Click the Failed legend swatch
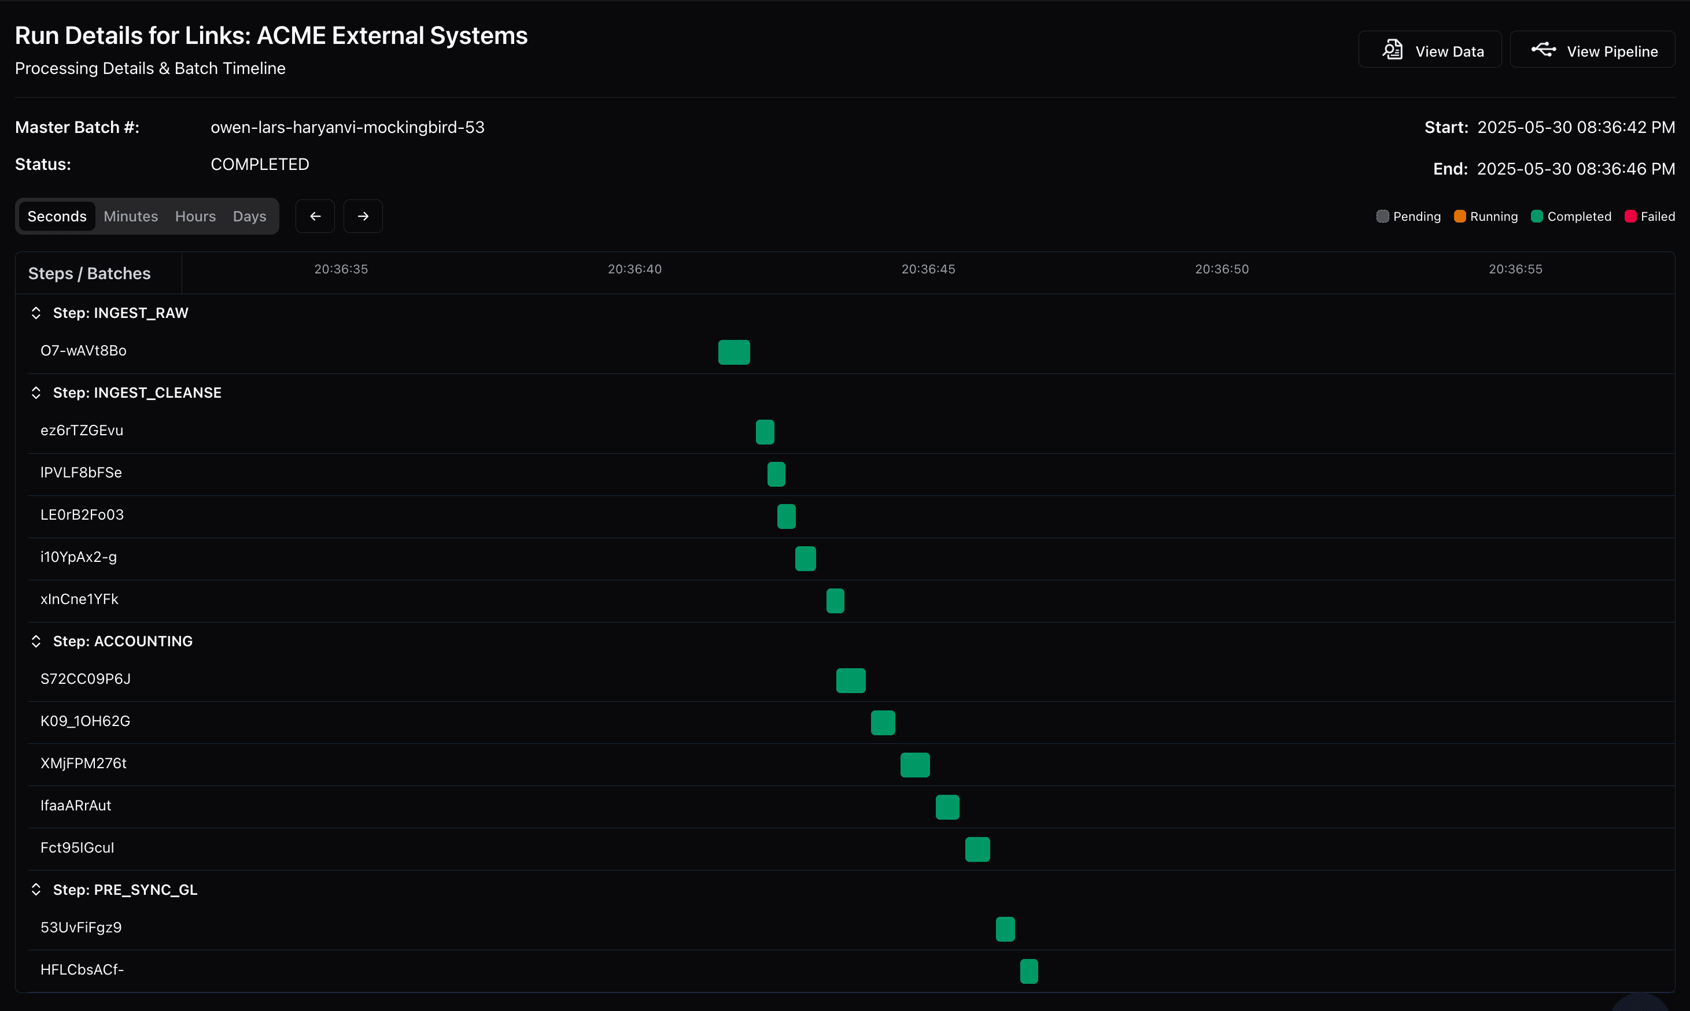The width and height of the screenshot is (1690, 1011). 1630,216
